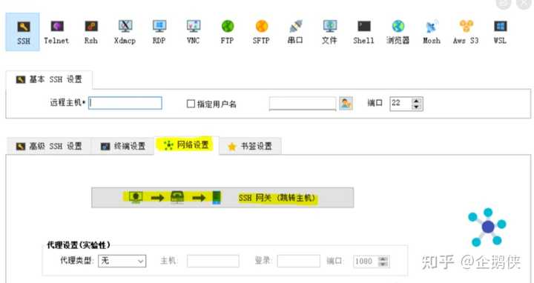Switch to the 基本 SSH 设置 tab
Screen dimensions: 534x283
coord(49,79)
